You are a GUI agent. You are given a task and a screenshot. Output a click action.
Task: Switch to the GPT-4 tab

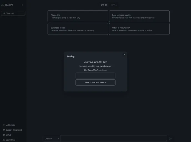tap(114, 5)
